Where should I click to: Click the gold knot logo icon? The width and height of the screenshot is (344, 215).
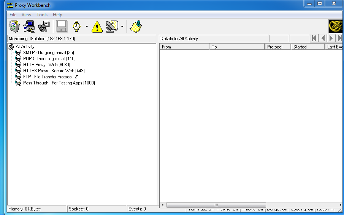tap(336, 26)
